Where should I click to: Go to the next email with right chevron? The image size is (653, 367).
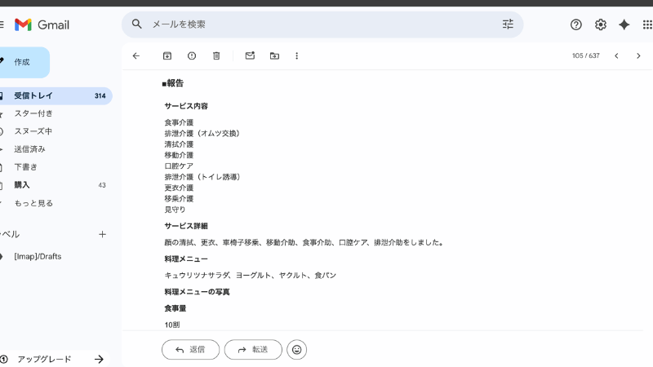638,55
